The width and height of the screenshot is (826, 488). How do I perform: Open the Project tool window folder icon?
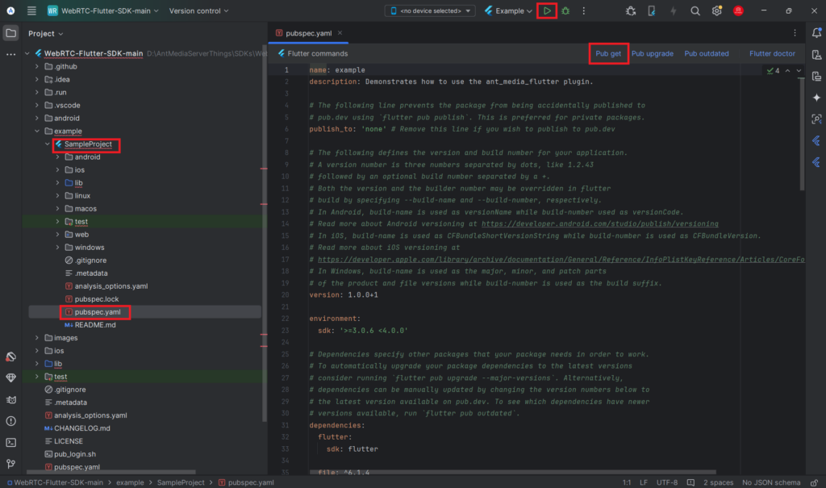[10, 33]
